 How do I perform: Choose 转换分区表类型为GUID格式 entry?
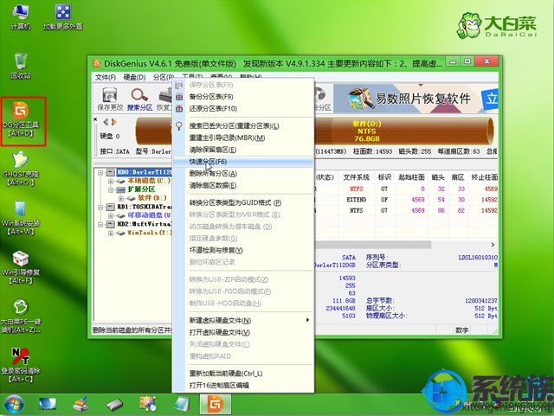pyautogui.click(x=243, y=203)
